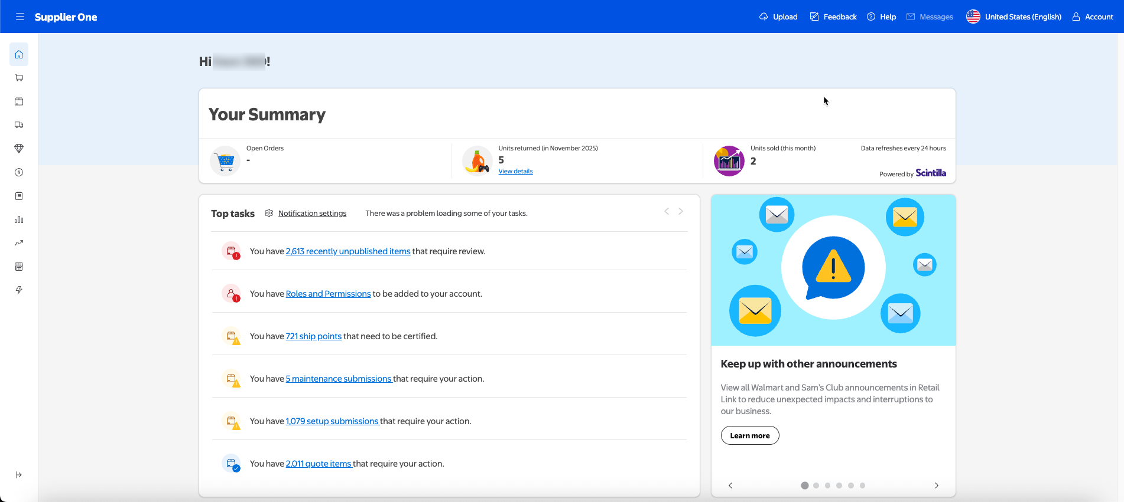The height and width of the screenshot is (502, 1124).
Task: Click the Open Orders cart icon
Action: 225,161
